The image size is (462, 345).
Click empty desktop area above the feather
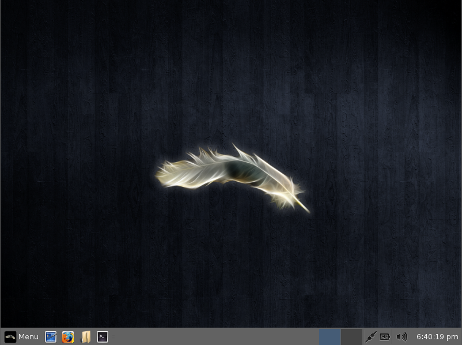pyautogui.click(x=231, y=74)
